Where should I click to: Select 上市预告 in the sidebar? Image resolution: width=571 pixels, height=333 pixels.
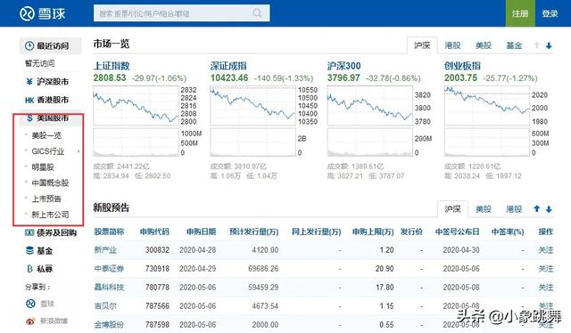pos(46,199)
